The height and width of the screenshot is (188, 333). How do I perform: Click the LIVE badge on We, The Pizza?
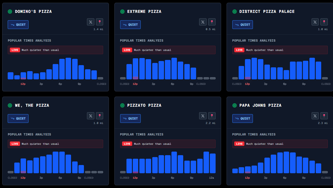[15, 144]
